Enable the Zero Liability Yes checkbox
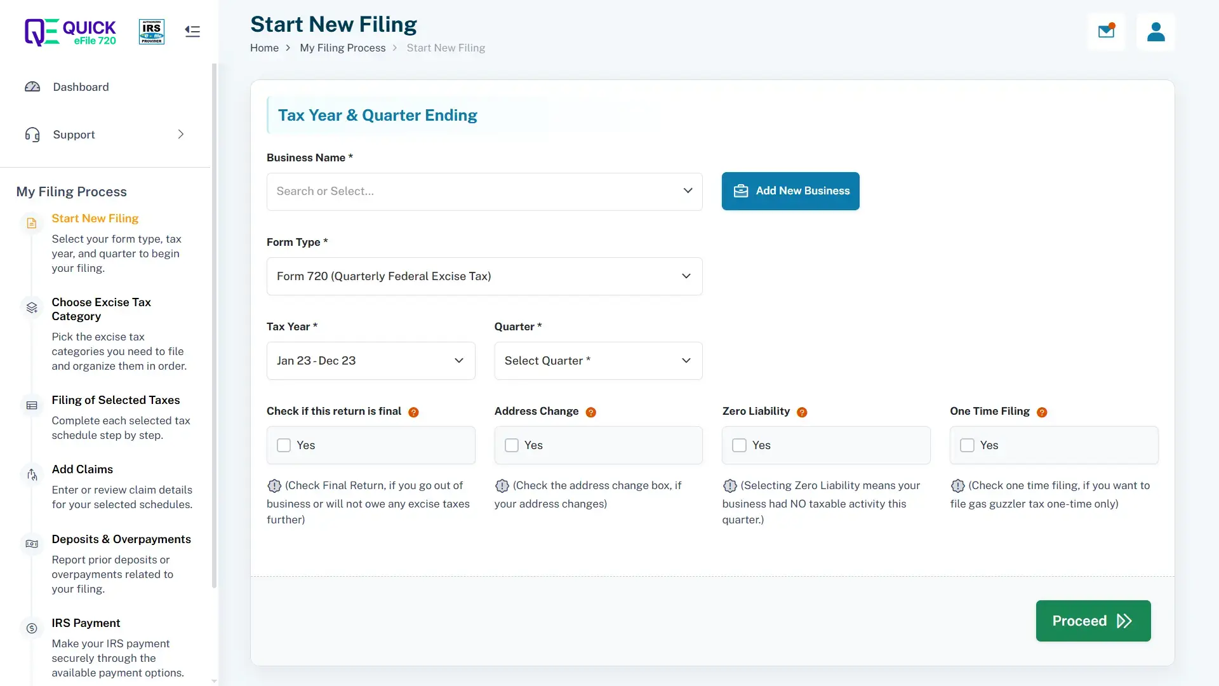Screen dimensions: 1219x686 739,445
